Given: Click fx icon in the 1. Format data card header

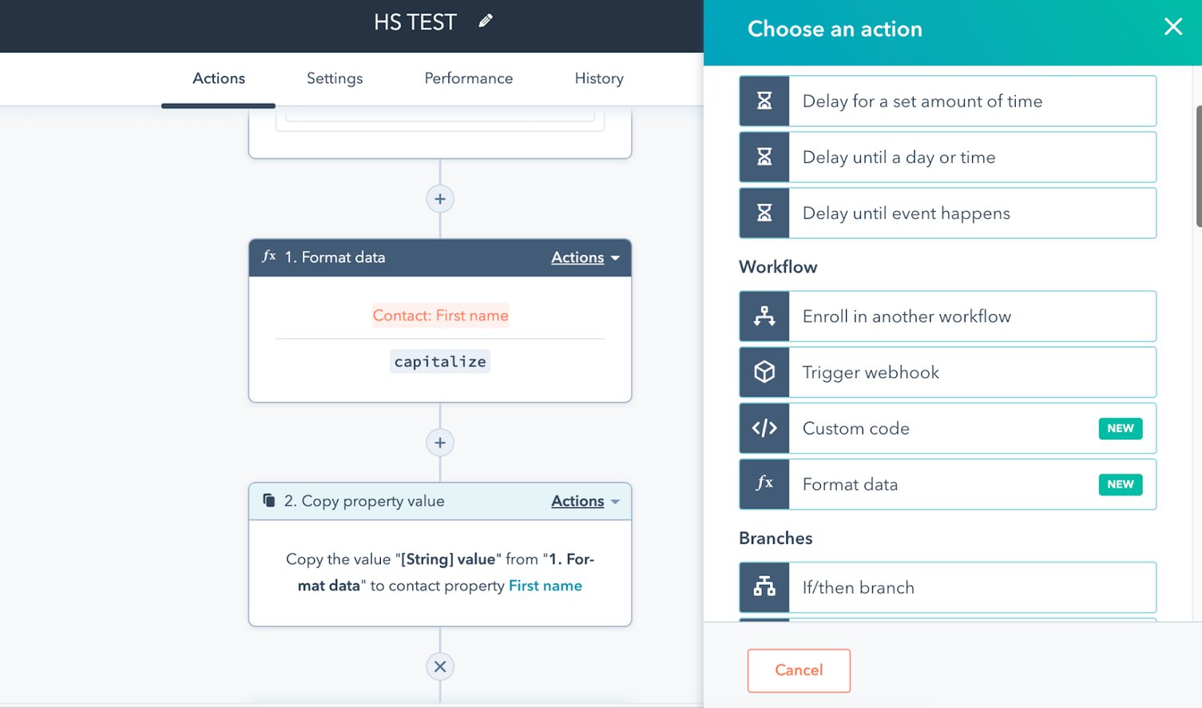Looking at the screenshot, I should (x=269, y=257).
